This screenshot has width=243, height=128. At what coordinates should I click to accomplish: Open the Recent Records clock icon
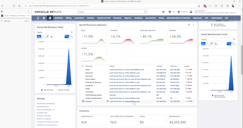pos(38,18)
